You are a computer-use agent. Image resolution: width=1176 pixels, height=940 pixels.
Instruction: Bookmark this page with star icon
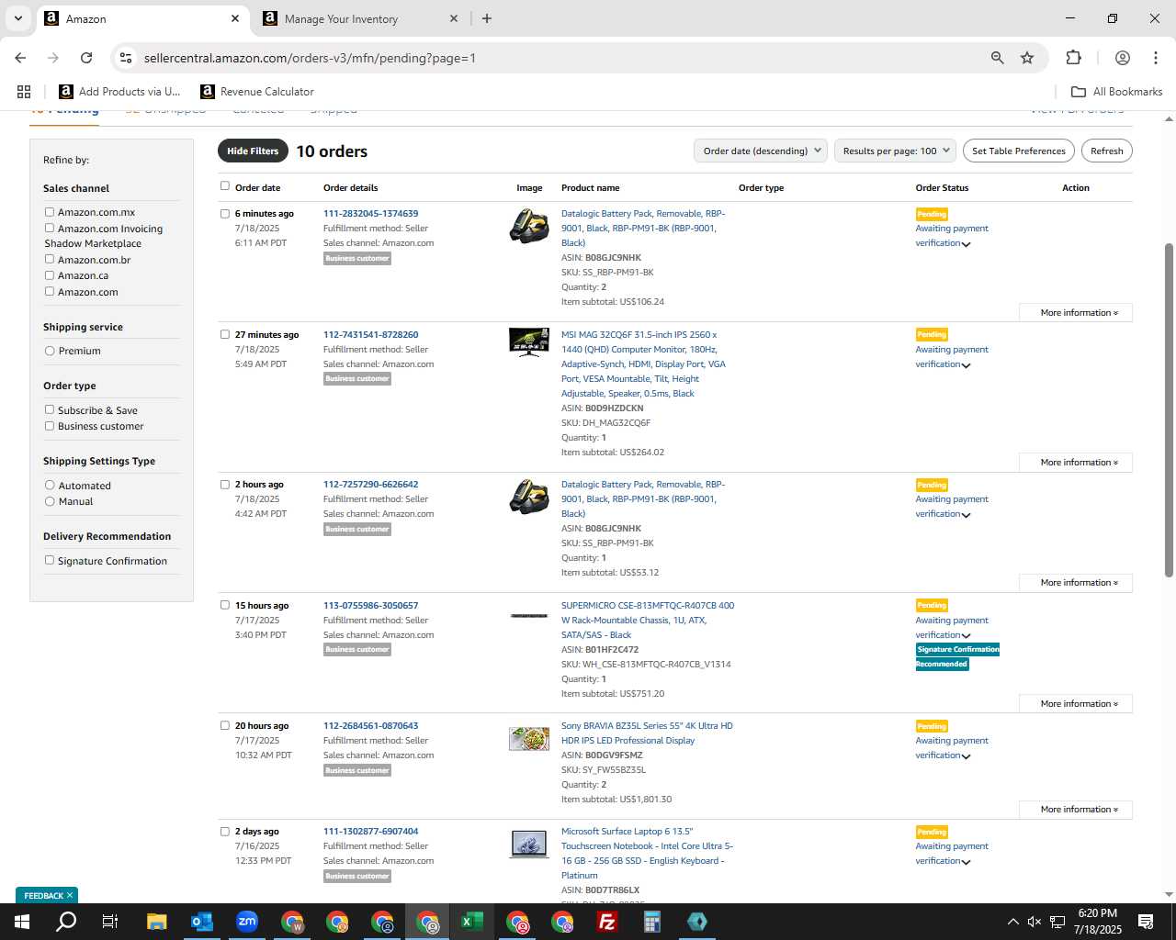[x=1027, y=58]
